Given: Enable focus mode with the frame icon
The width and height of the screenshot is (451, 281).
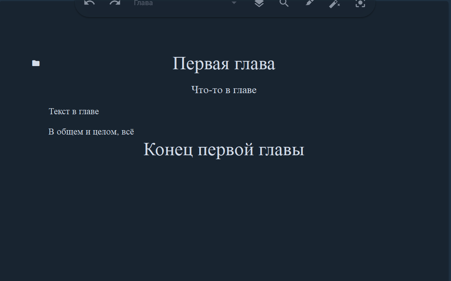Looking at the screenshot, I should (x=360, y=4).
